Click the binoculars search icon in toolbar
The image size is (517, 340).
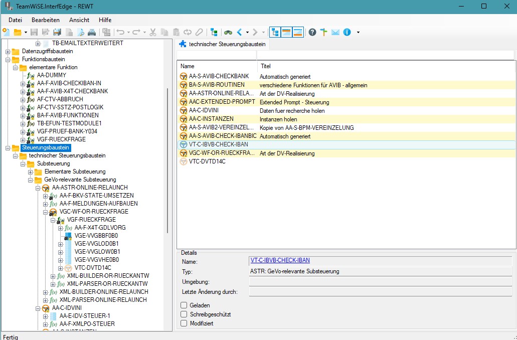[228, 32]
